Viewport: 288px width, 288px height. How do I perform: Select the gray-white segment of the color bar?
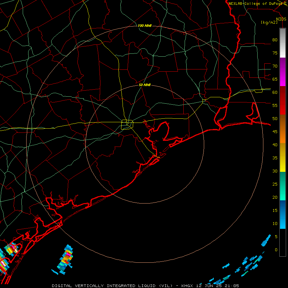coord(283,43)
